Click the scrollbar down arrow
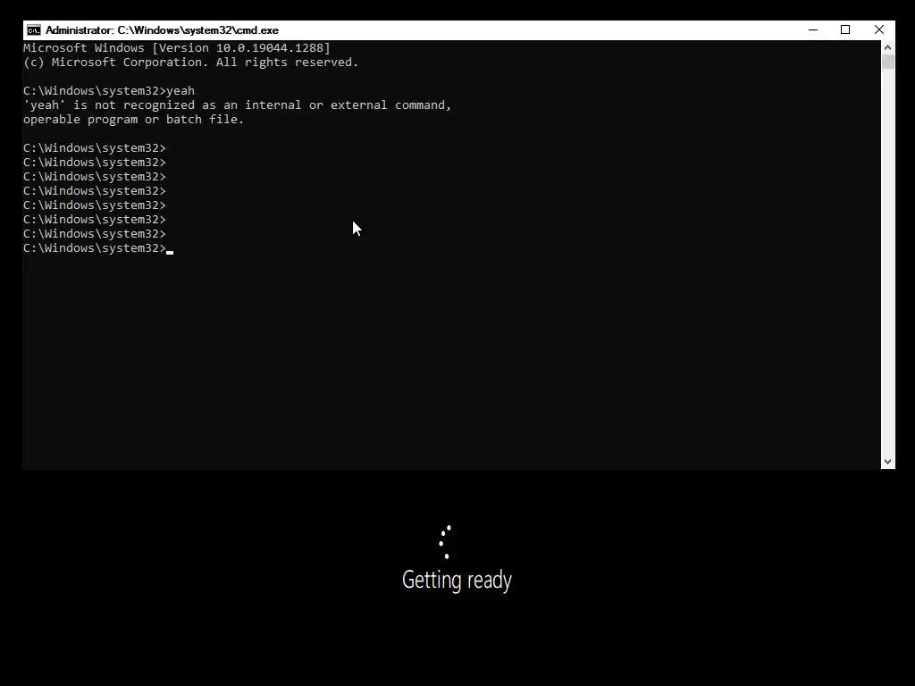 887,462
